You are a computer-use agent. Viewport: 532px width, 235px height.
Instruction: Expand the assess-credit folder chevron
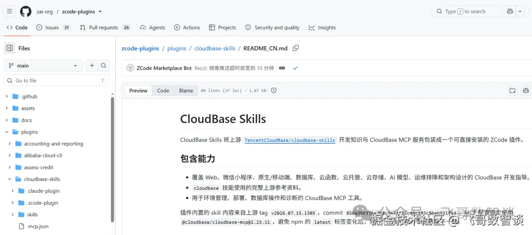coord(9,167)
